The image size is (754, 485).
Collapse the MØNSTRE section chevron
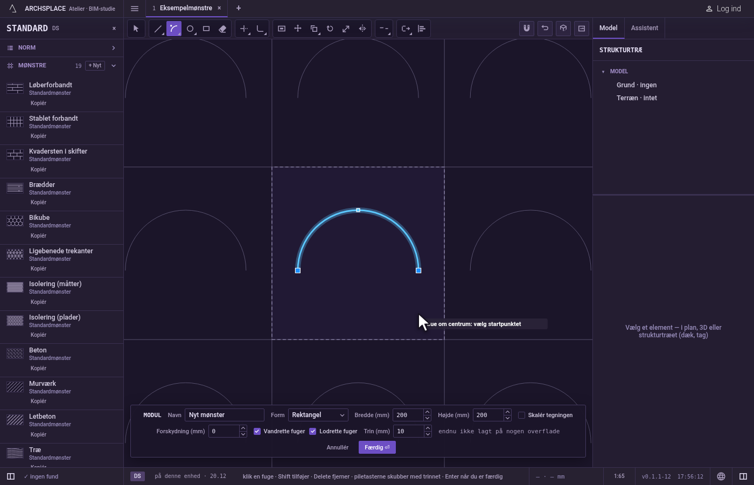(114, 66)
